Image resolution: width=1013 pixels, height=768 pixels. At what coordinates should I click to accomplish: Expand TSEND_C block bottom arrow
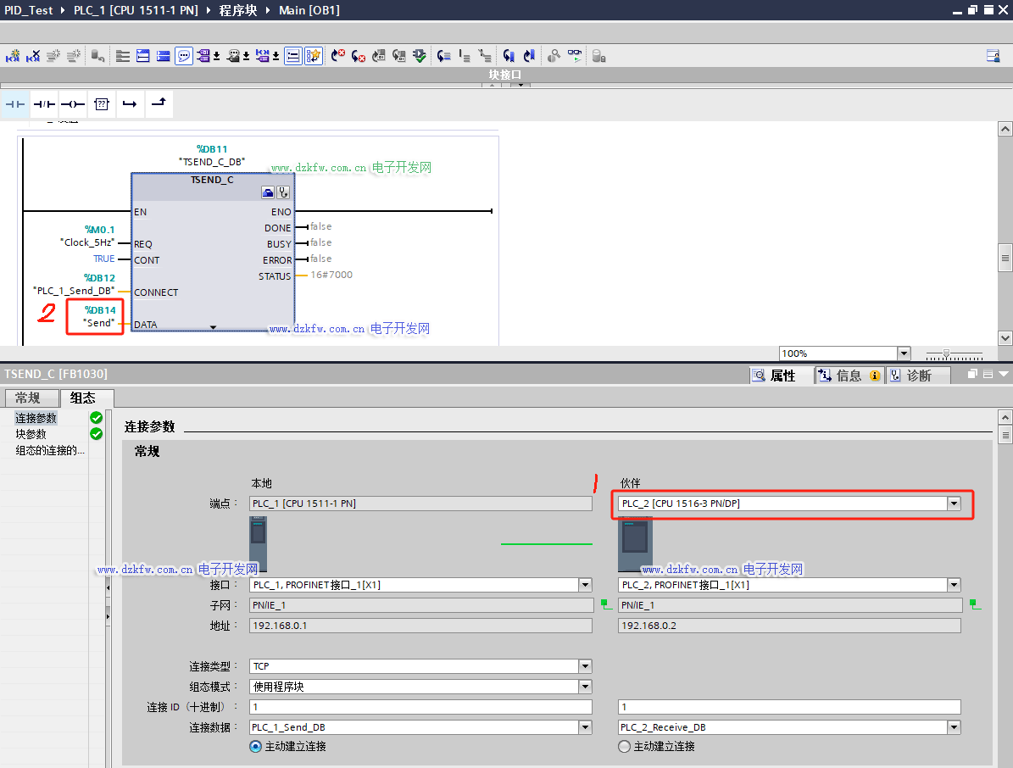point(213,327)
